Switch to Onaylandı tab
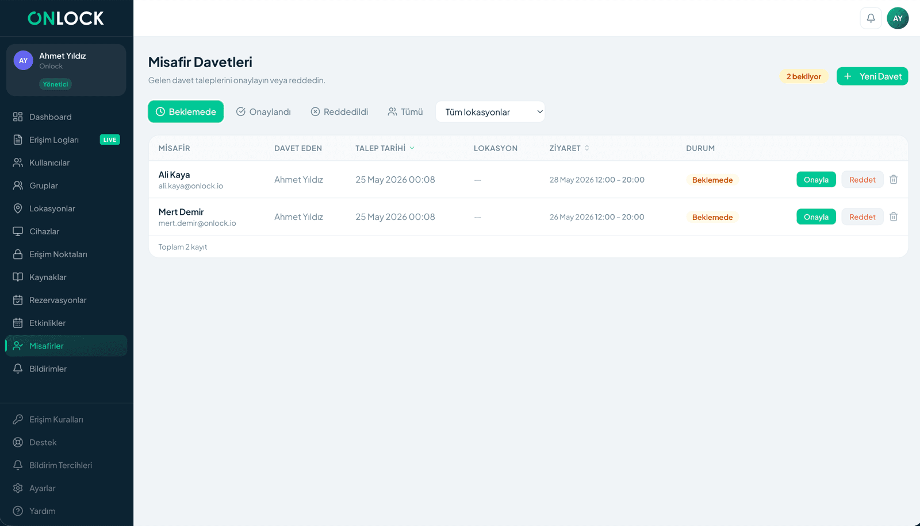The height and width of the screenshot is (526, 920). (263, 112)
